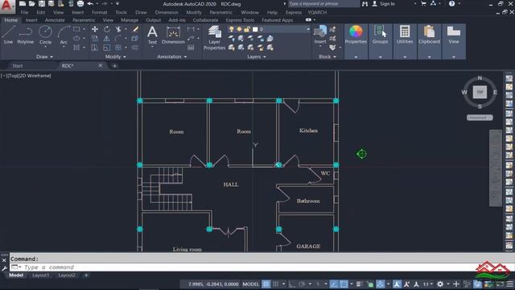515x290 pixels.
Task: Expand the Modify panel
Action: click(x=115, y=56)
